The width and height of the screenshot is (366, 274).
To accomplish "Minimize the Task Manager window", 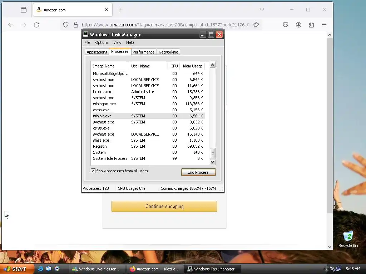I will pyautogui.click(x=202, y=35).
